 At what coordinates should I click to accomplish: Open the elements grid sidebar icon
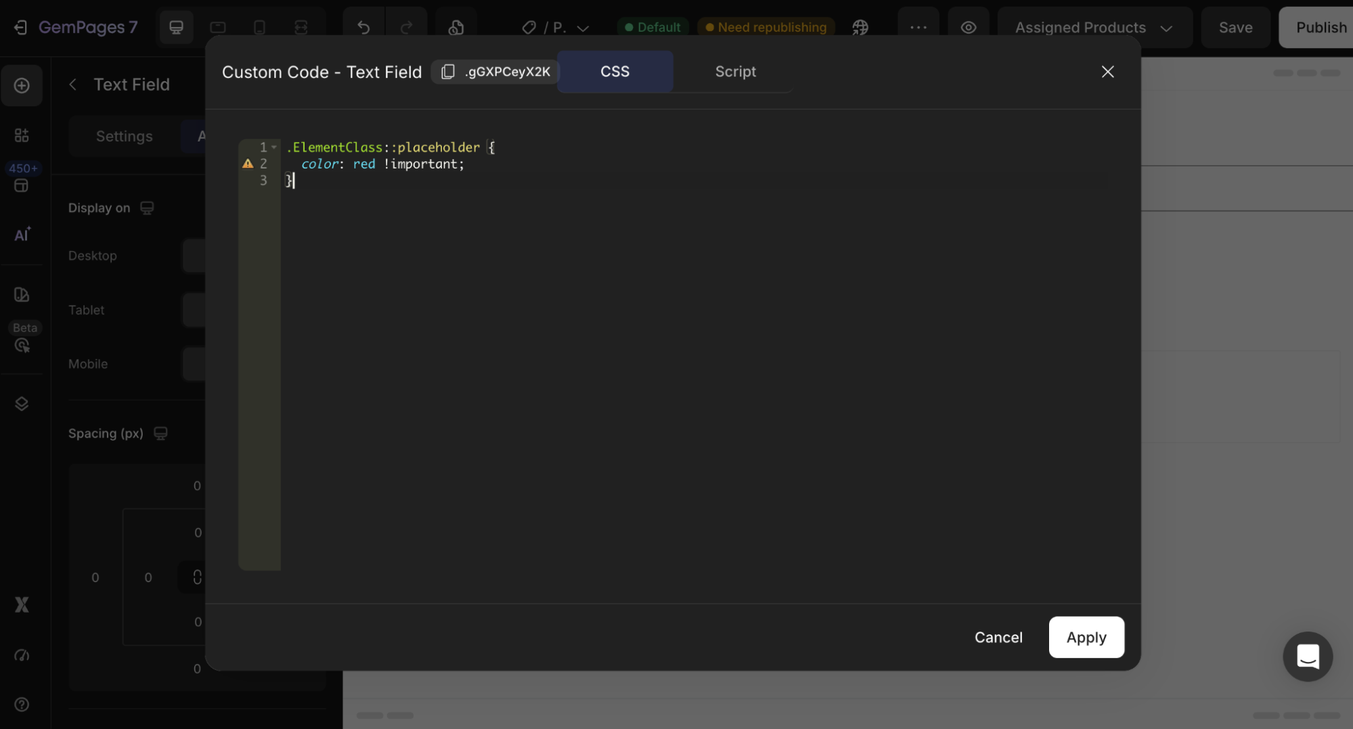pyautogui.click(x=22, y=135)
